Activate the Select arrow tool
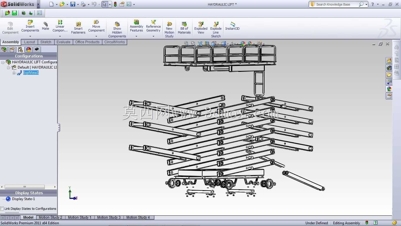 pos(104,4)
